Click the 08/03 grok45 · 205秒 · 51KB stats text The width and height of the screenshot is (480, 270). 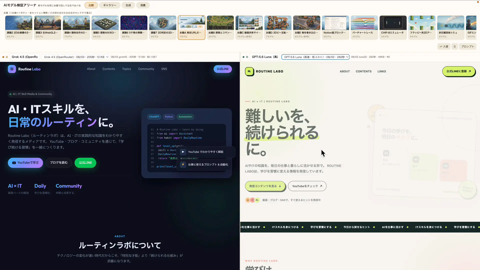(134, 57)
